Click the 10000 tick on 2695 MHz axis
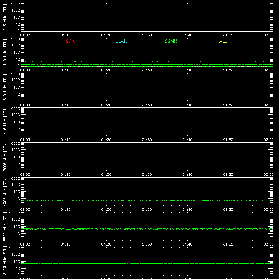The image size is (279, 279). pos(15,144)
